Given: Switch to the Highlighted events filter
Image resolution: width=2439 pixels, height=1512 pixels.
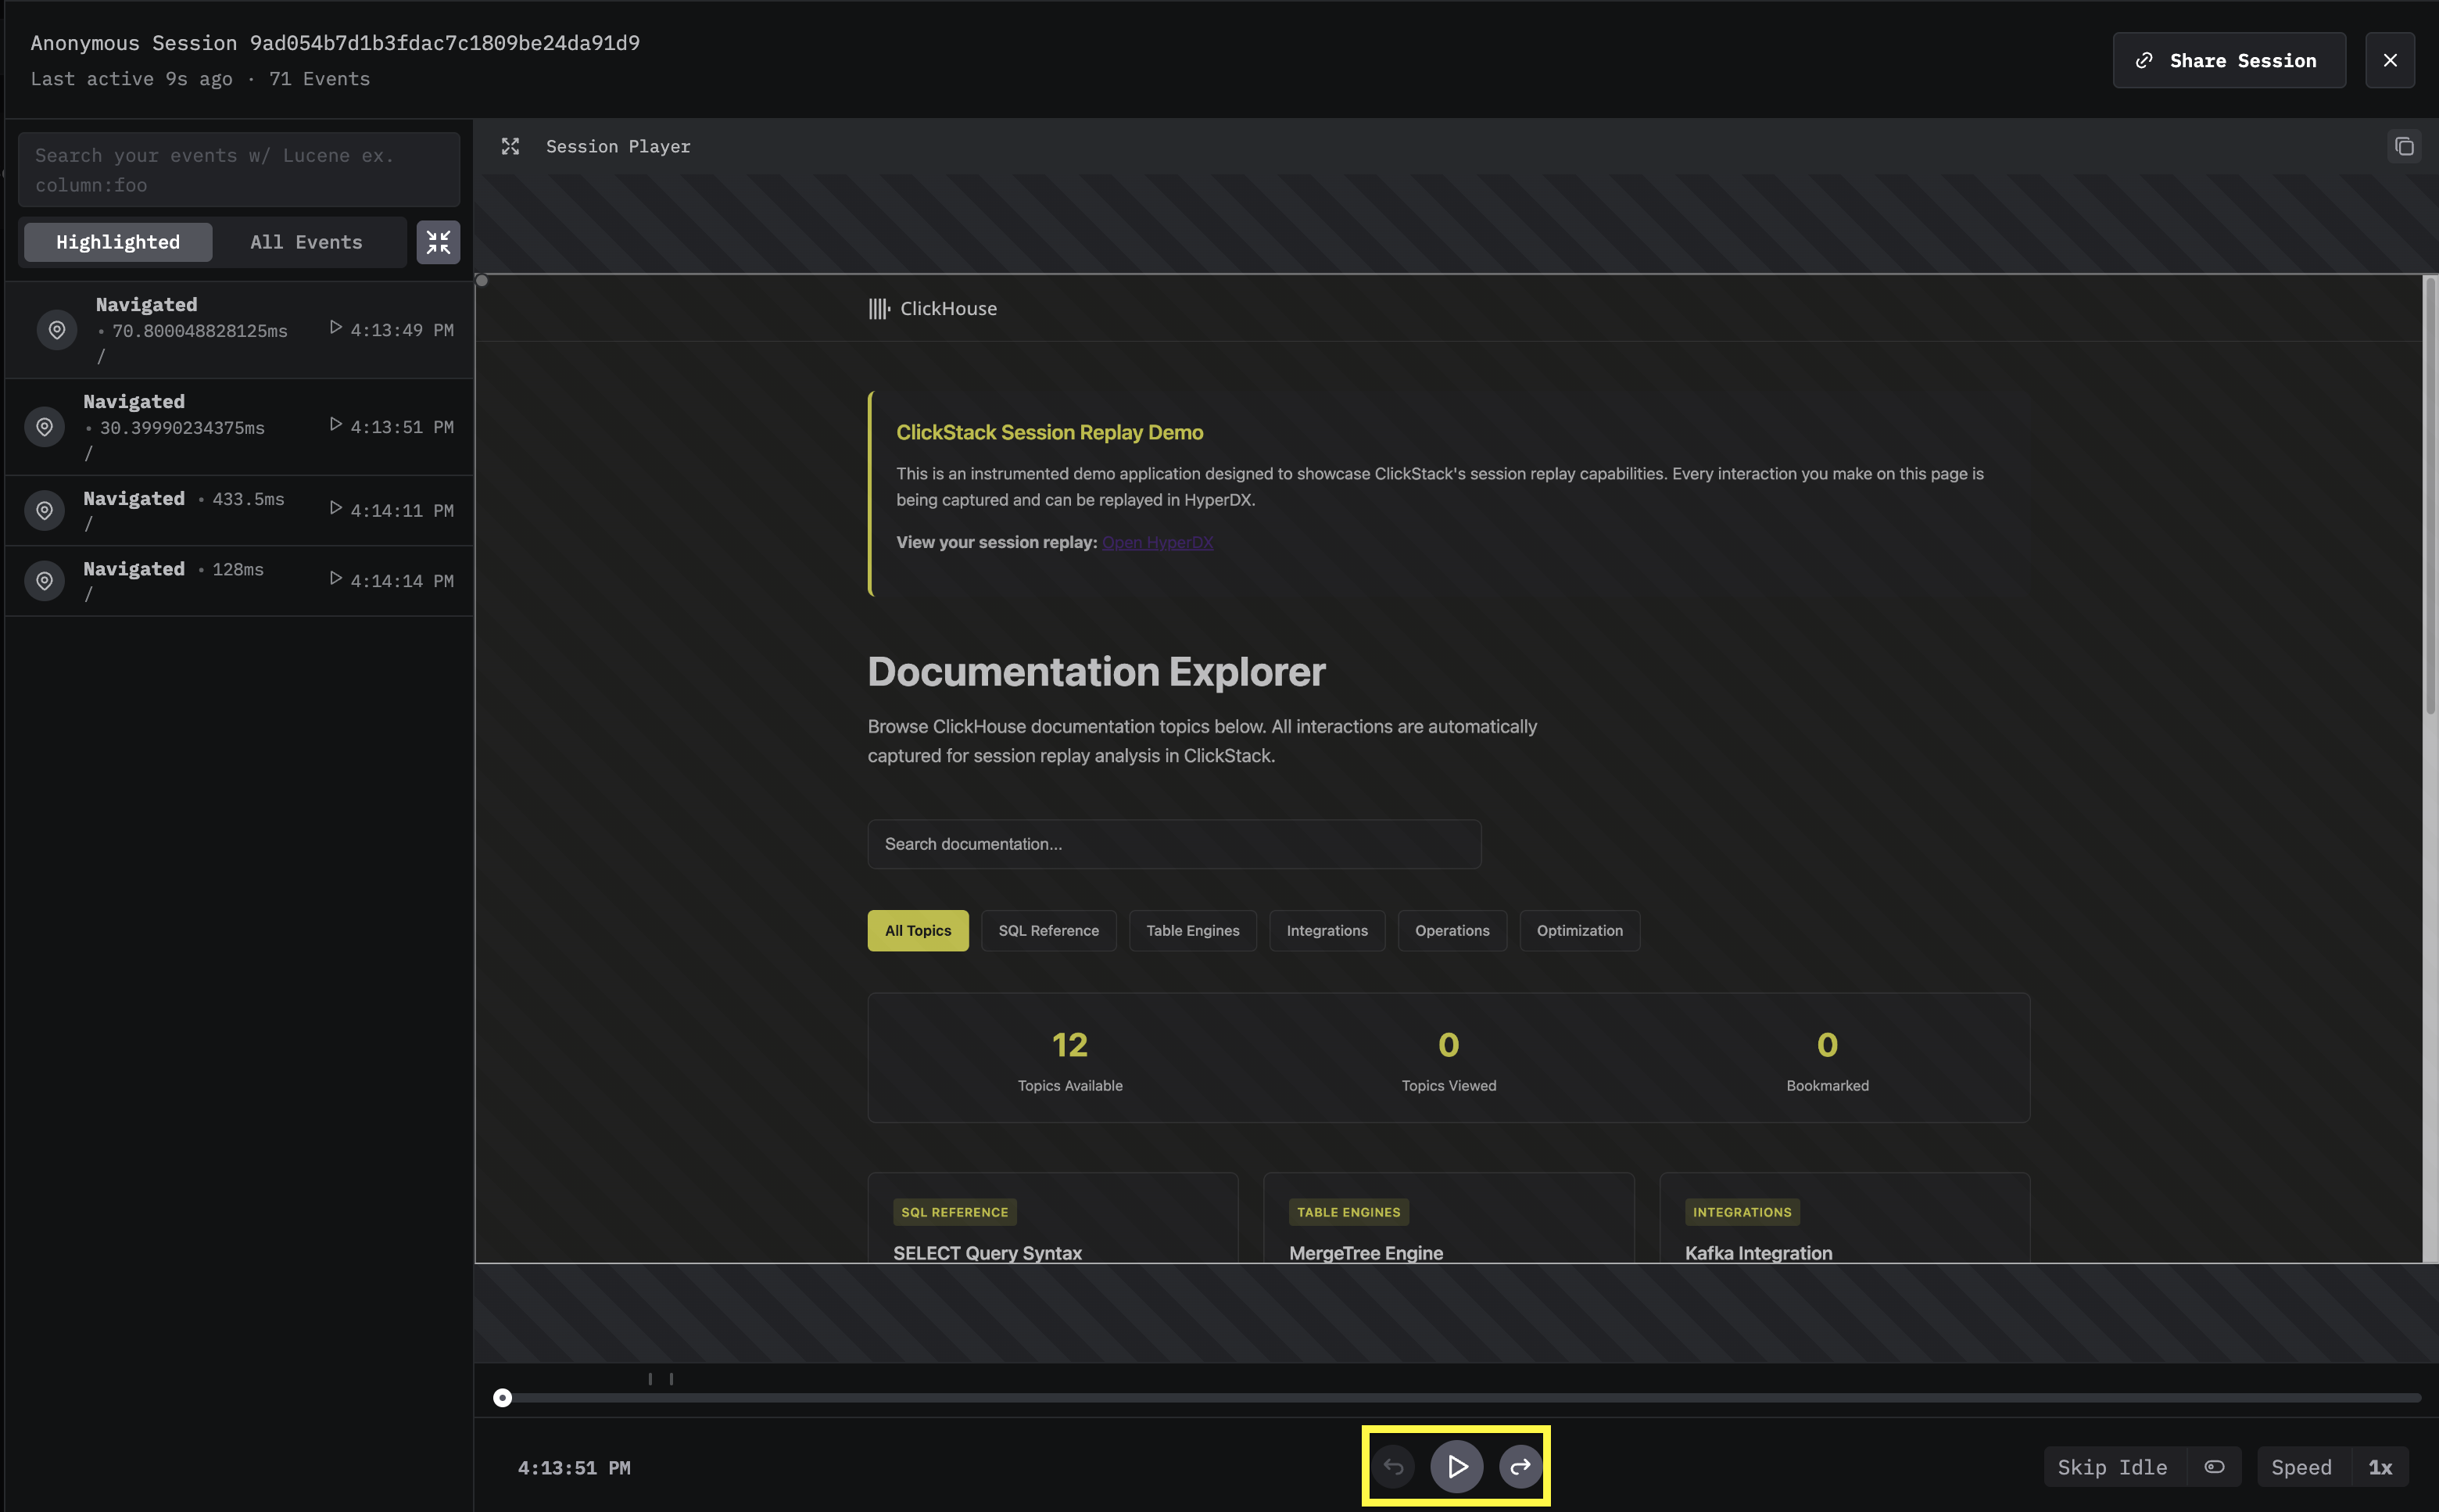Looking at the screenshot, I should (x=118, y=242).
